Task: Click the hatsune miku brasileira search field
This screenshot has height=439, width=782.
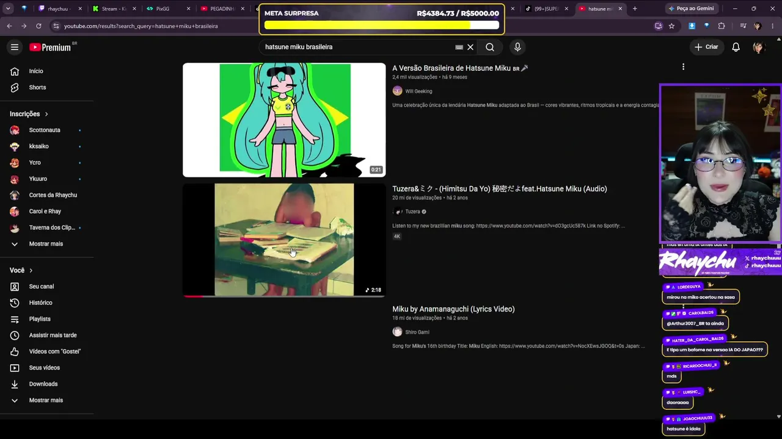Action: (359, 47)
